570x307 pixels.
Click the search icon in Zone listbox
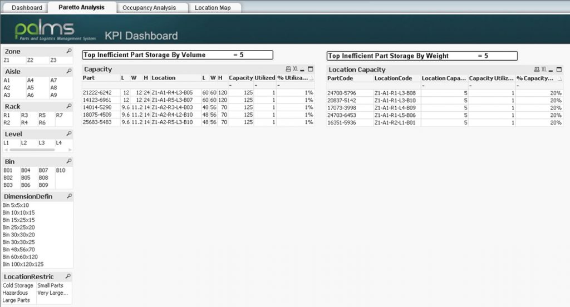coord(68,51)
